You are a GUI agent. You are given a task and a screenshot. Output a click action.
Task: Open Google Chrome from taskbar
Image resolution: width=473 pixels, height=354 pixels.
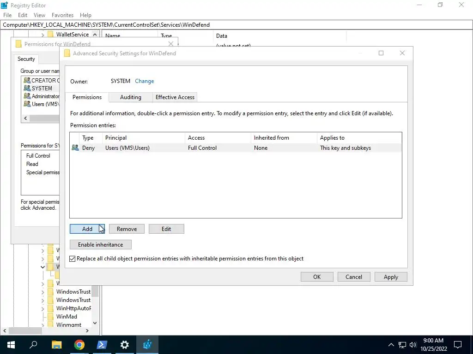point(79,345)
